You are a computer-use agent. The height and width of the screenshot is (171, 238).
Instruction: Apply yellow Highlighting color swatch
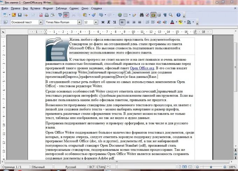(x=181, y=22)
